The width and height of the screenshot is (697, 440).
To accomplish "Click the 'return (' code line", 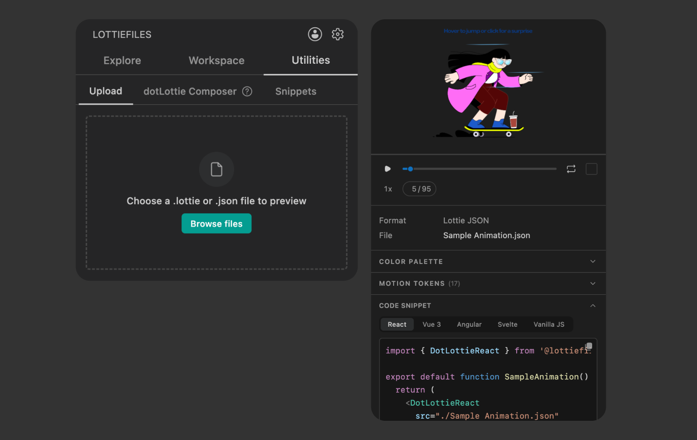I will pyautogui.click(x=415, y=390).
